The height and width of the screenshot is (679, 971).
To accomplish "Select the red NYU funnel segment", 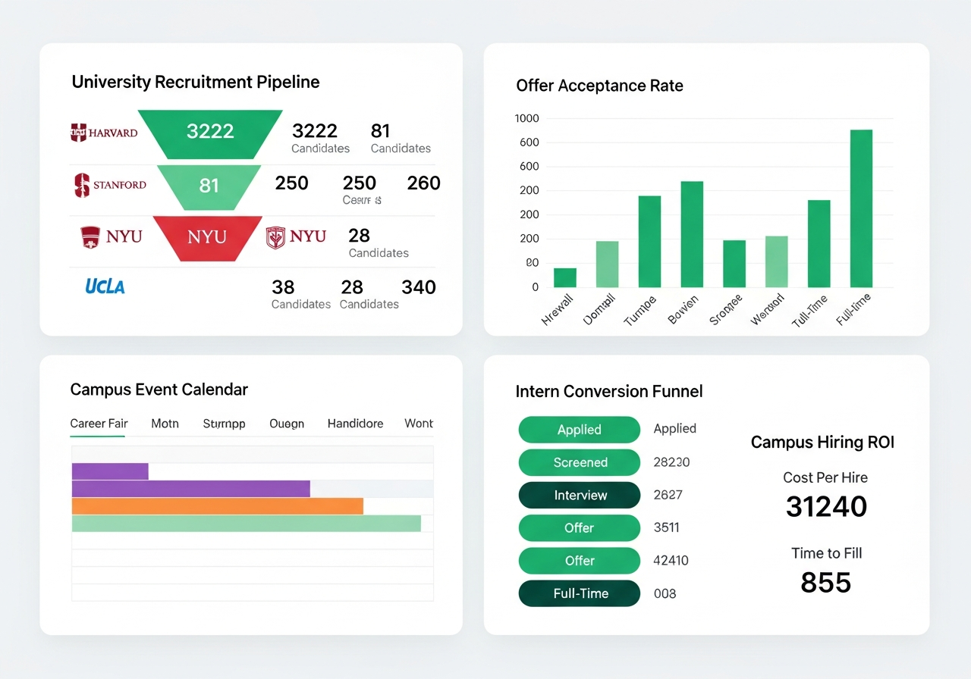I will 206,237.
